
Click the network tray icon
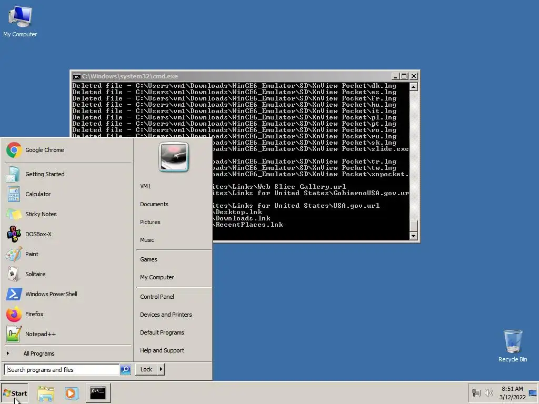click(476, 393)
